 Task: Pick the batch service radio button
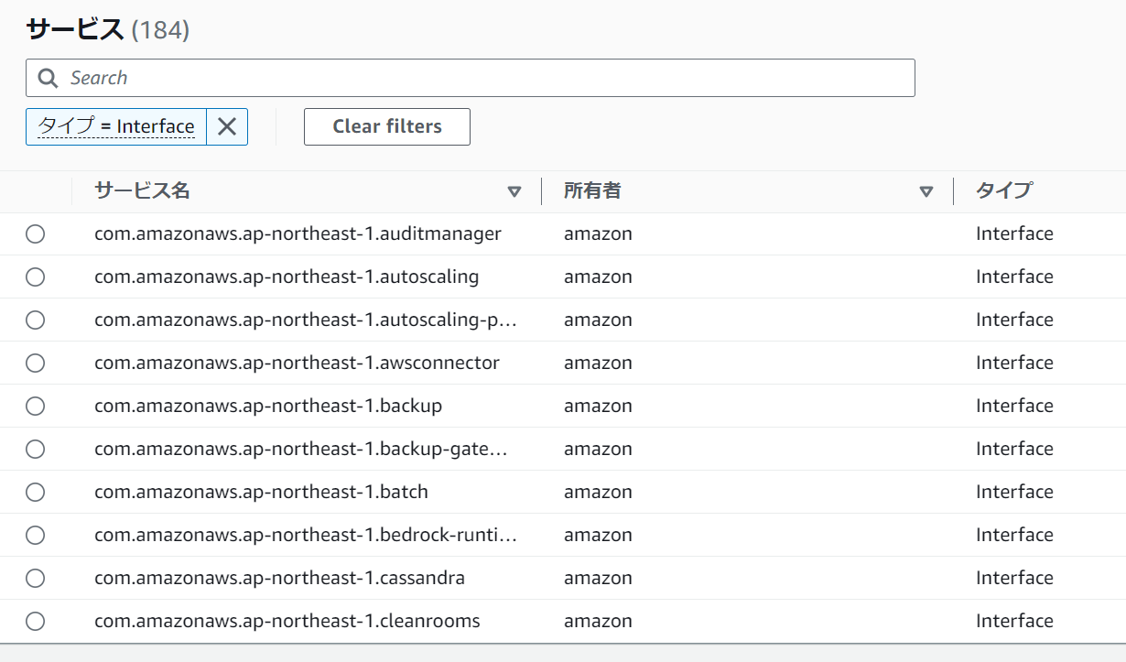35,493
